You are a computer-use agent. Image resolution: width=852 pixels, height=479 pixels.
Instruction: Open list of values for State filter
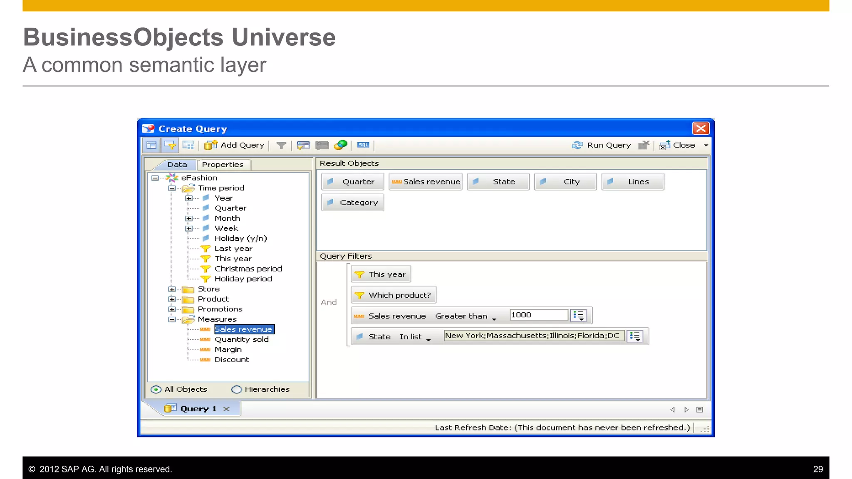[x=635, y=336]
